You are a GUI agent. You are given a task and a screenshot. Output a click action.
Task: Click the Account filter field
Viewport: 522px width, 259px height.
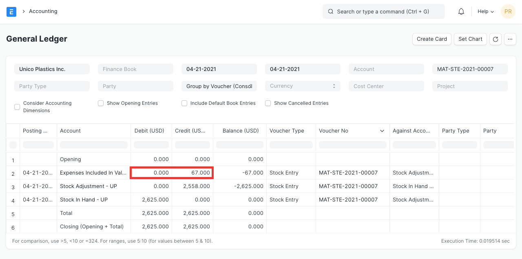[x=386, y=69]
